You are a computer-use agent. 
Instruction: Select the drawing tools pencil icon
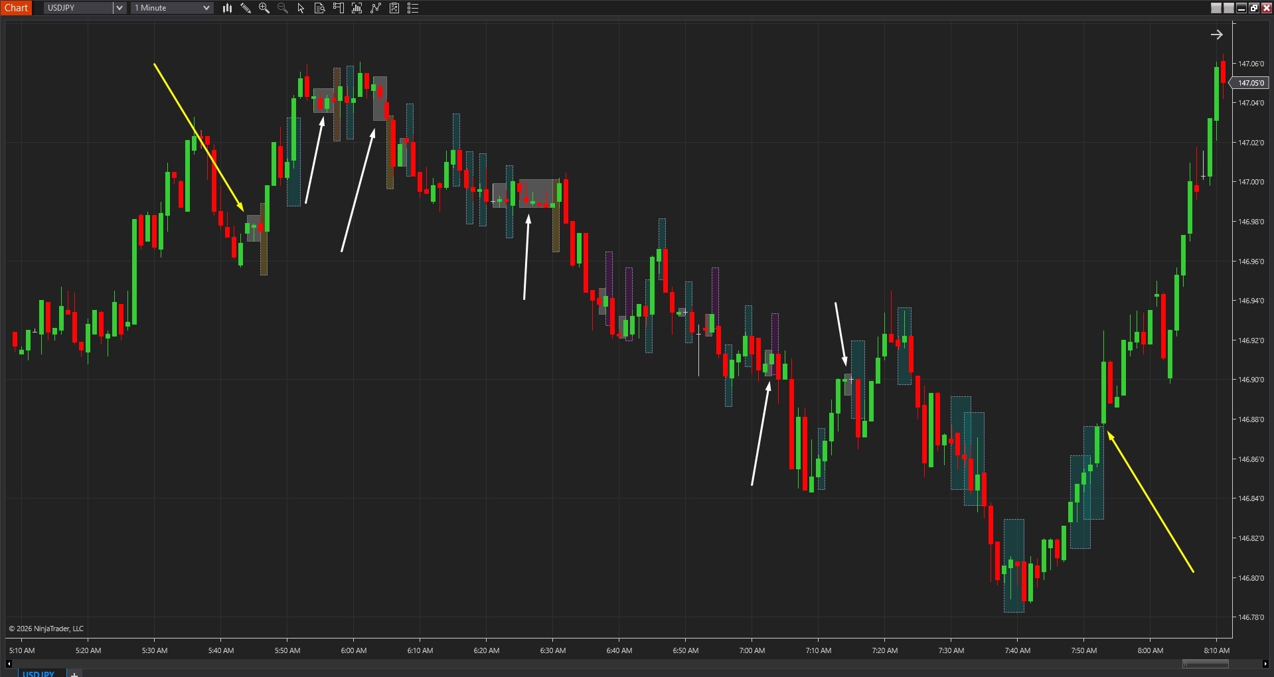[x=246, y=8]
